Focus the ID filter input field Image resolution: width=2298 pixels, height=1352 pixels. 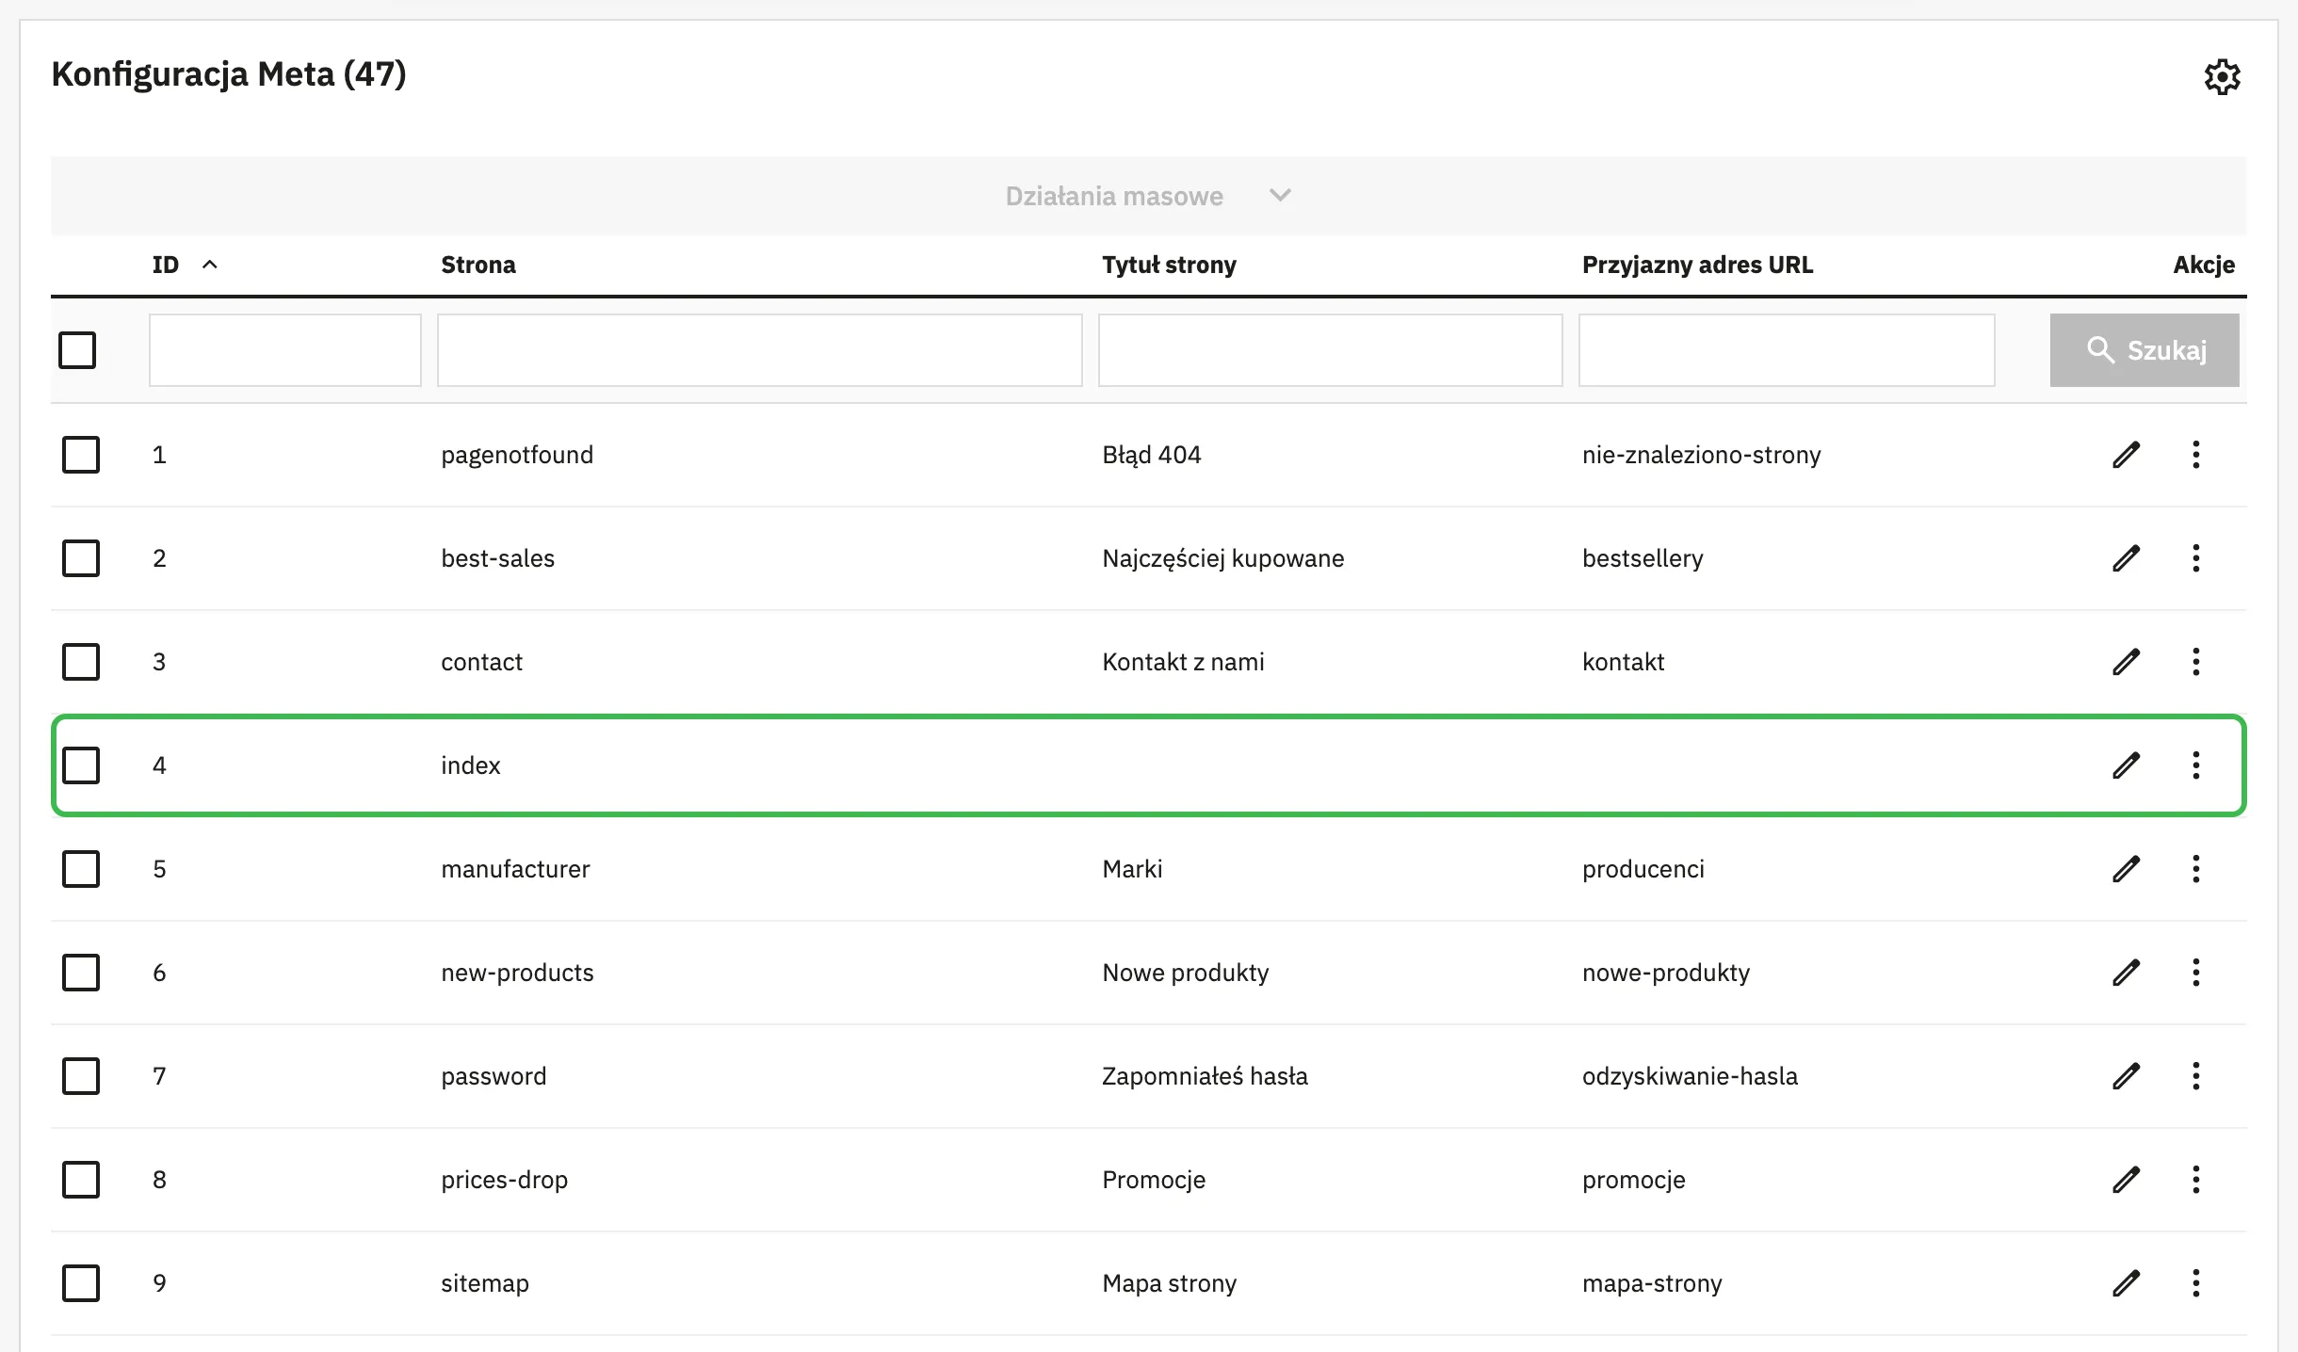click(284, 350)
